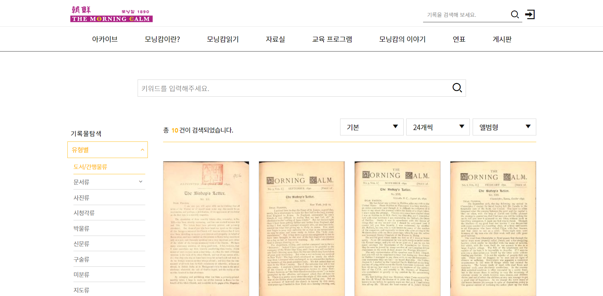Image resolution: width=603 pixels, height=296 pixels.
Task: Select the 도서/간행물류 category
Action: pyautogui.click(x=90, y=167)
